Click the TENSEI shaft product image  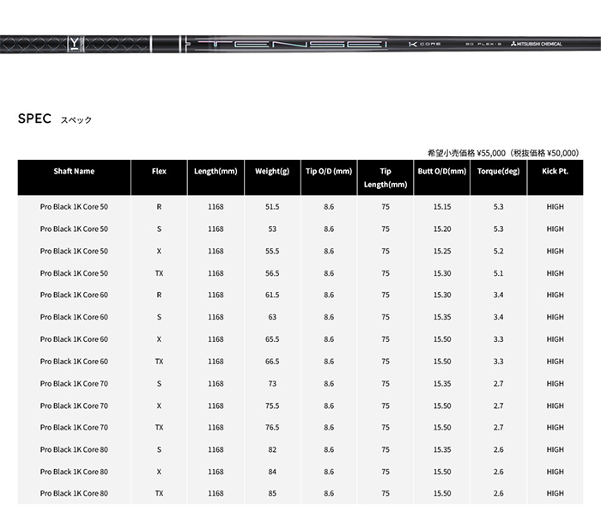pyautogui.click(x=300, y=44)
